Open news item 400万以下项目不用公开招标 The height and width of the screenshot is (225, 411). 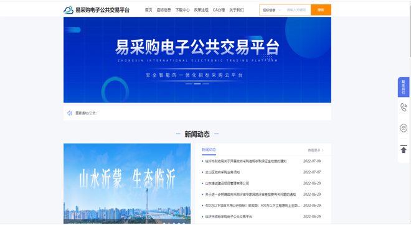(252, 205)
